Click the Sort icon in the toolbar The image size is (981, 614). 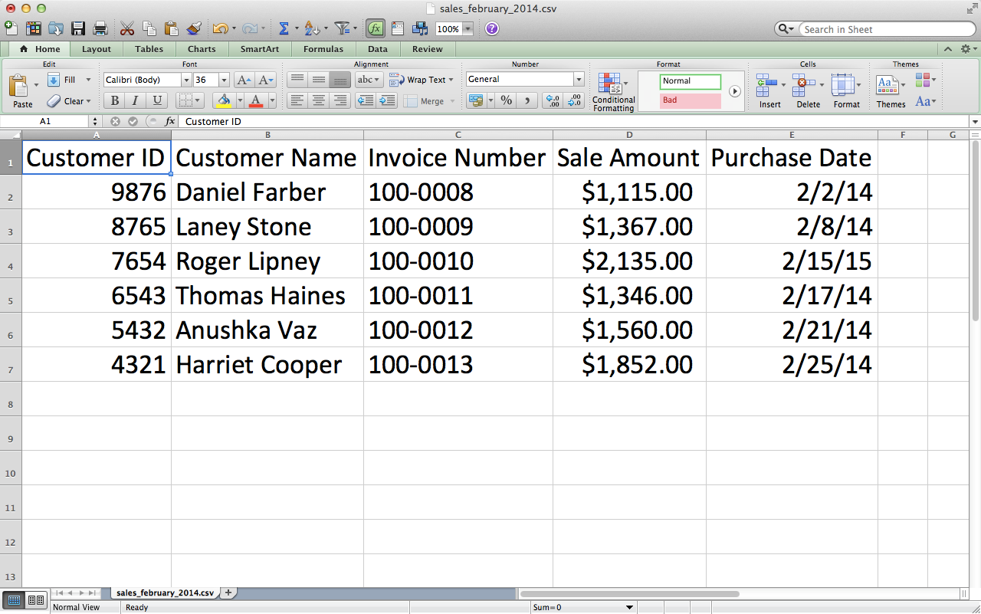[310, 28]
